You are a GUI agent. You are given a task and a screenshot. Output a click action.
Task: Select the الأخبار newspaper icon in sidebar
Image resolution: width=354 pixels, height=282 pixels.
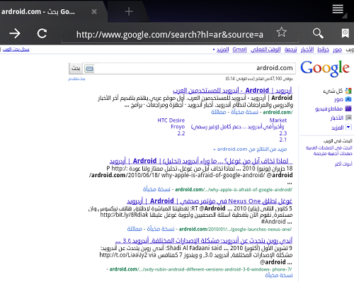tap(348, 118)
